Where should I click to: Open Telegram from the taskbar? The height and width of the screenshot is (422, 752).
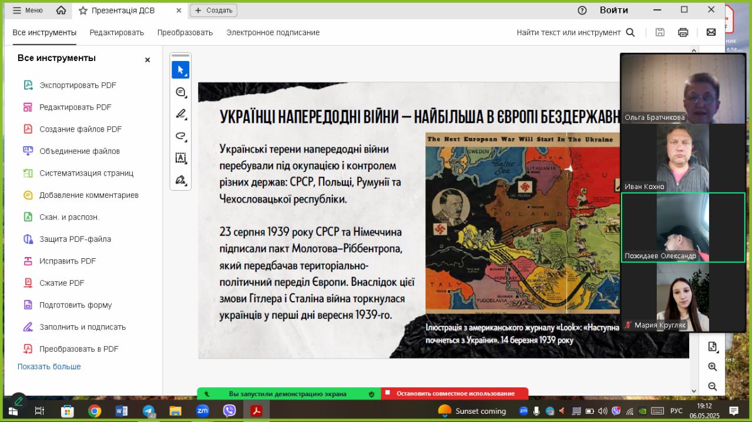(x=149, y=411)
